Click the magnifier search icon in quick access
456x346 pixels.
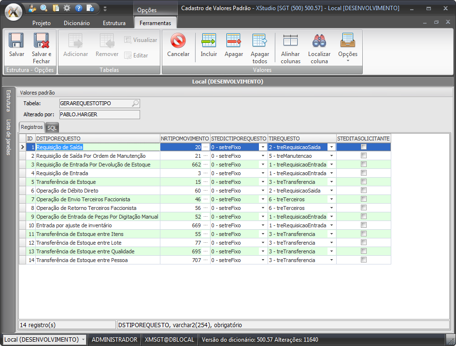pos(44,8)
